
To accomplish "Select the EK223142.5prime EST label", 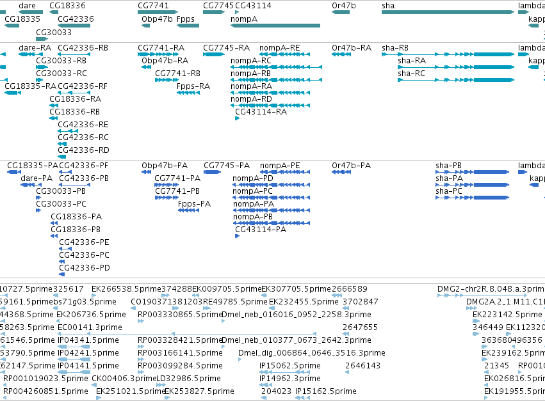I will point(507,314).
